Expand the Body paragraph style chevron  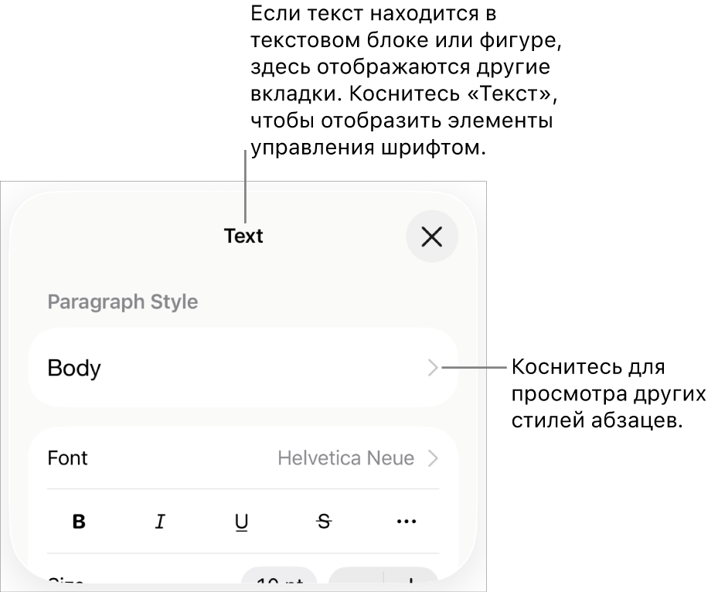click(x=433, y=368)
